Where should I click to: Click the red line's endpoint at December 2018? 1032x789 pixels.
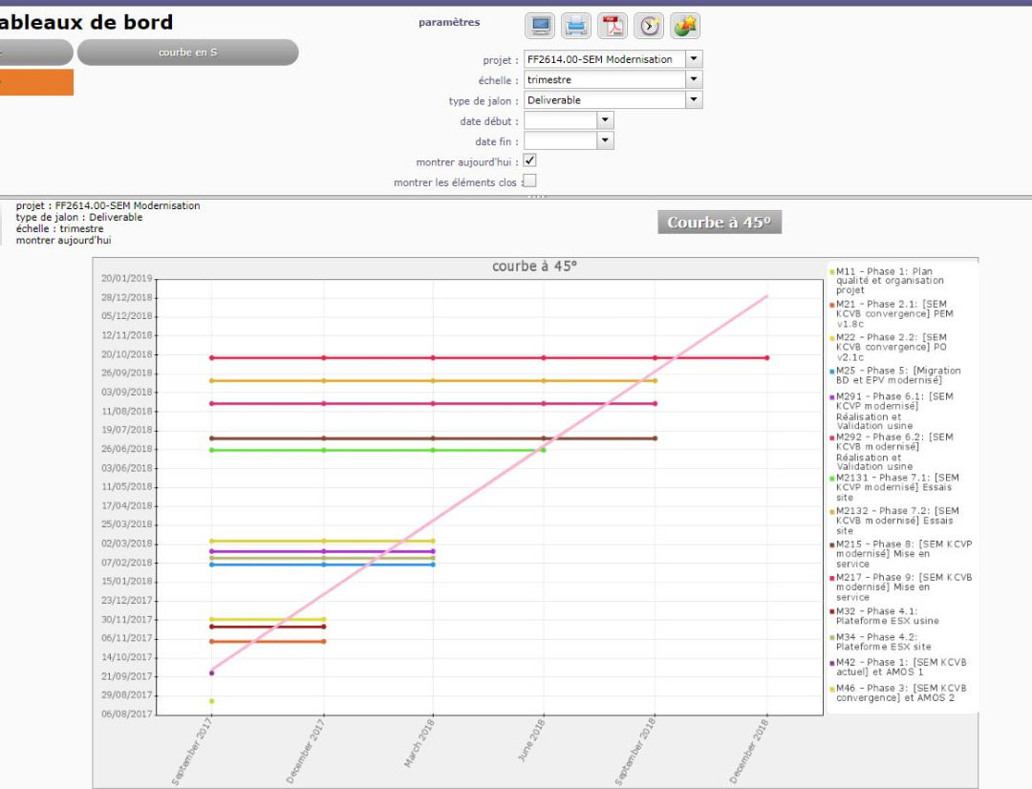[x=766, y=358]
